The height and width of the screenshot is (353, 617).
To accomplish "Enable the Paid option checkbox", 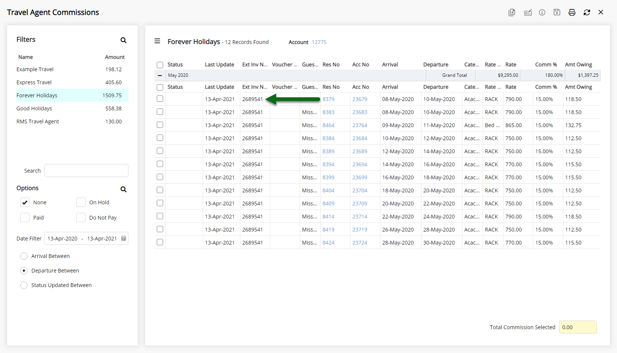I will tap(25, 218).
